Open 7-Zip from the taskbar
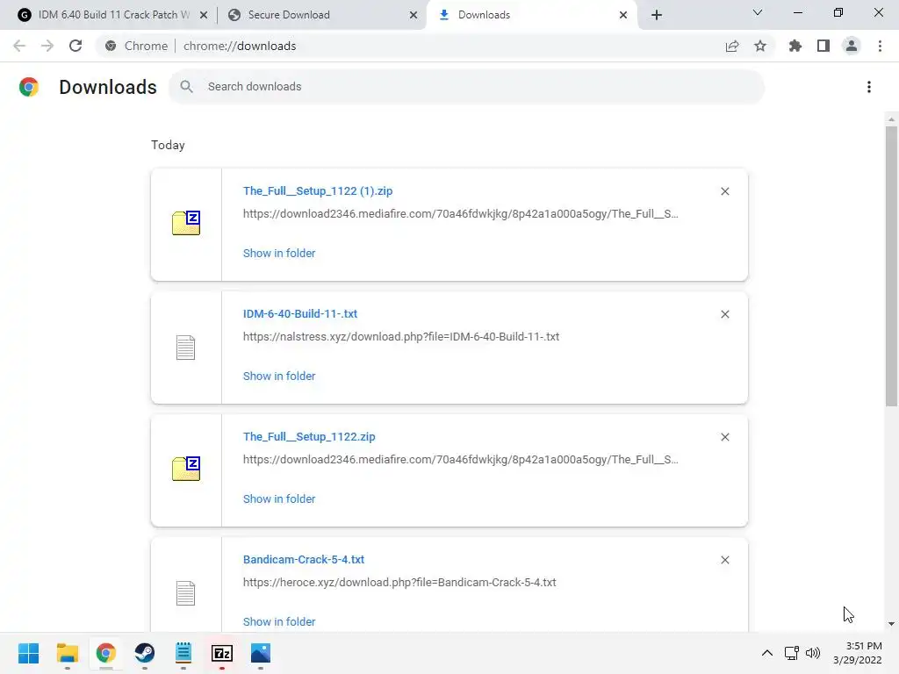The height and width of the screenshot is (674, 899). (222, 653)
